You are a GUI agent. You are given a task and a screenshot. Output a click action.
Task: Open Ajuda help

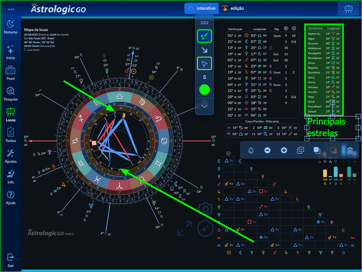[x=11, y=197]
